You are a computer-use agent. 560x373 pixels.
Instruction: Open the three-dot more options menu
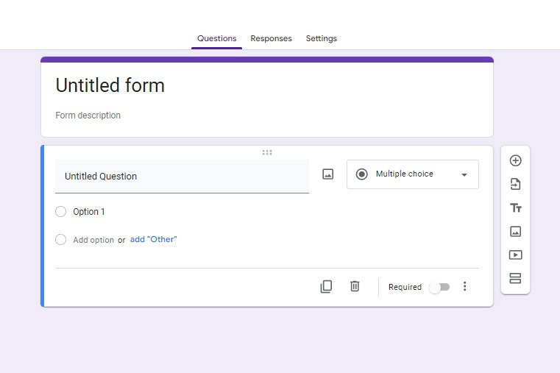[x=464, y=287]
